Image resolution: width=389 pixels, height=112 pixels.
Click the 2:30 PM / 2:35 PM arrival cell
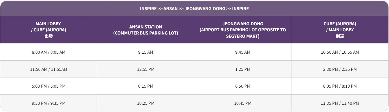[x=340, y=69]
